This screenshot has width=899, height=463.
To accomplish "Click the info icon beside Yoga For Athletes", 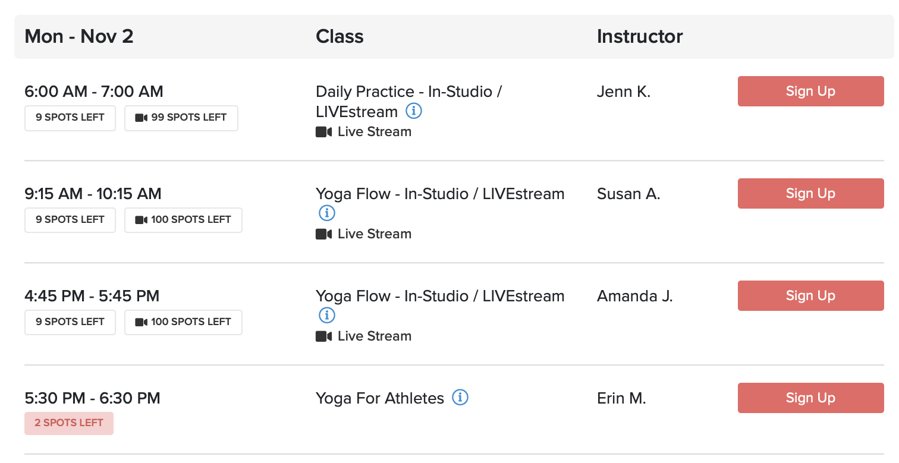I will coord(460,398).
